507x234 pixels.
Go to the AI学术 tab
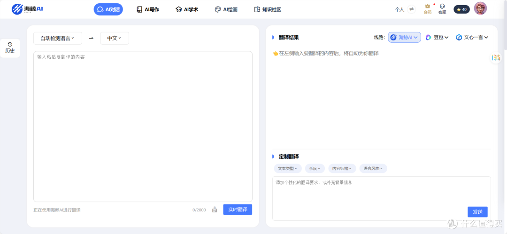186,9
